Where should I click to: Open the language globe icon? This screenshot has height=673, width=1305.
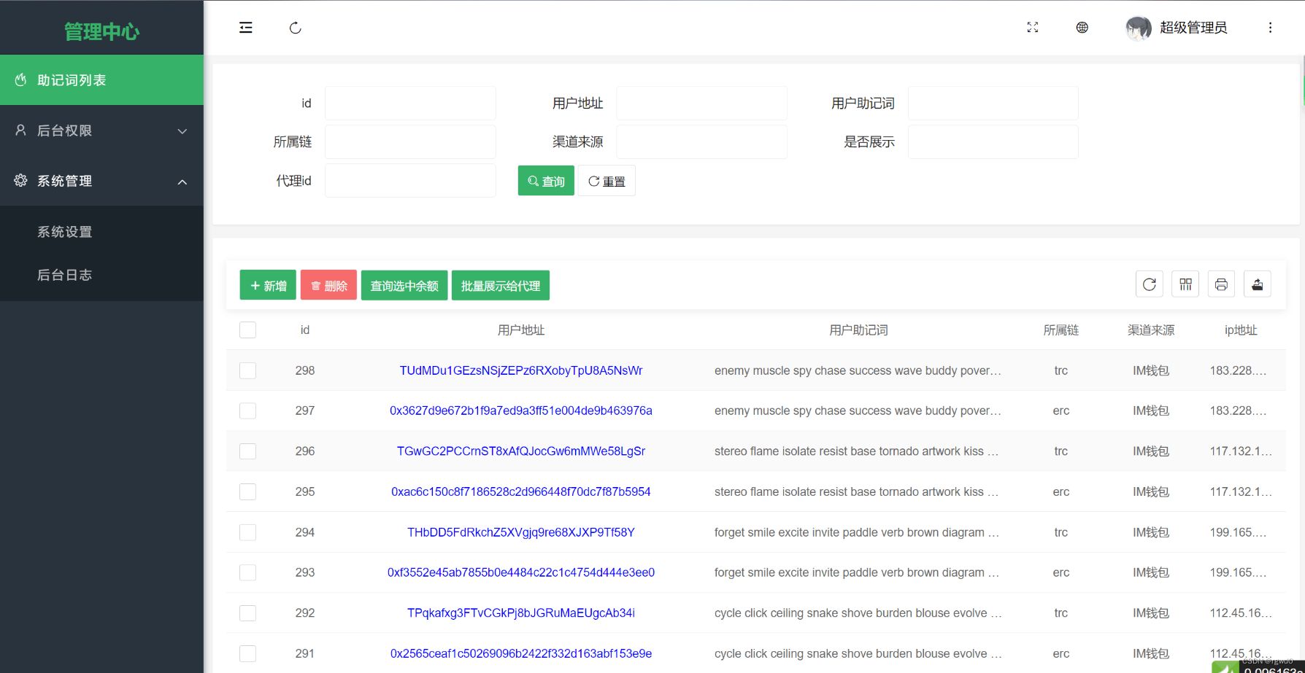(x=1082, y=27)
